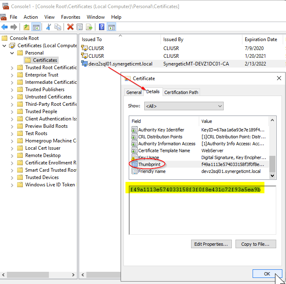Click the blue Help question mark icon
Image resolution: width=286 pixels, height=284 pixels.
(101, 27)
